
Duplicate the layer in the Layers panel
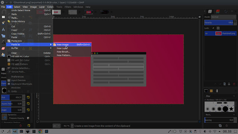pos(225,84)
